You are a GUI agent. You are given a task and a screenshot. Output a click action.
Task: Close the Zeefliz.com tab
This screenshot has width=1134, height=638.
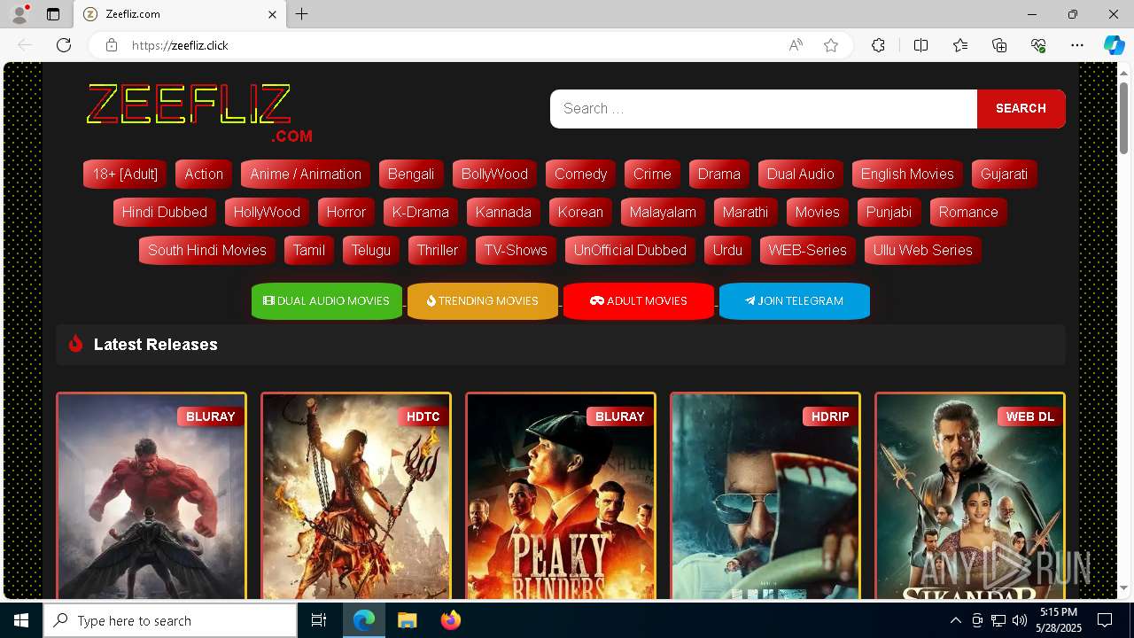[x=272, y=14]
